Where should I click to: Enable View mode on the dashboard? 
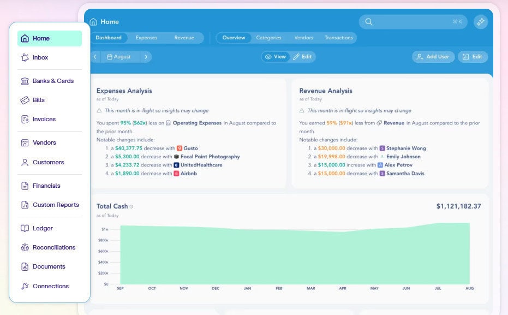click(x=276, y=56)
